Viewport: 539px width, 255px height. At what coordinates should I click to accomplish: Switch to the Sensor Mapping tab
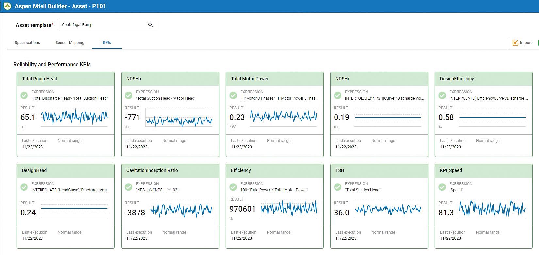pos(70,43)
